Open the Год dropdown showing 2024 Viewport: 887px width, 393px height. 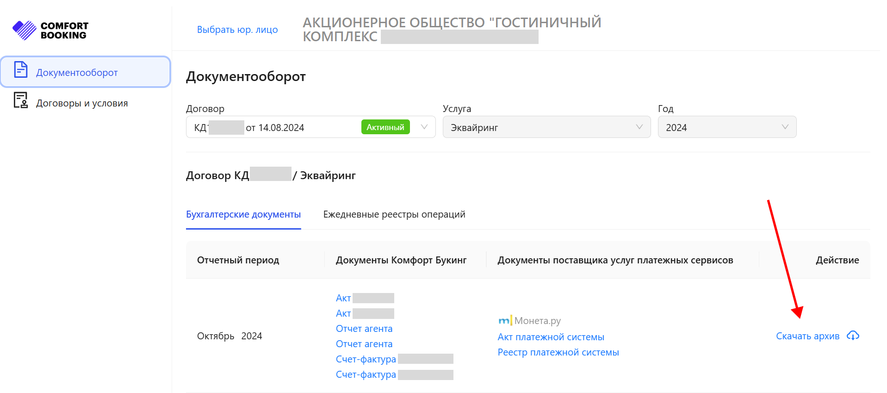(727, 127)
